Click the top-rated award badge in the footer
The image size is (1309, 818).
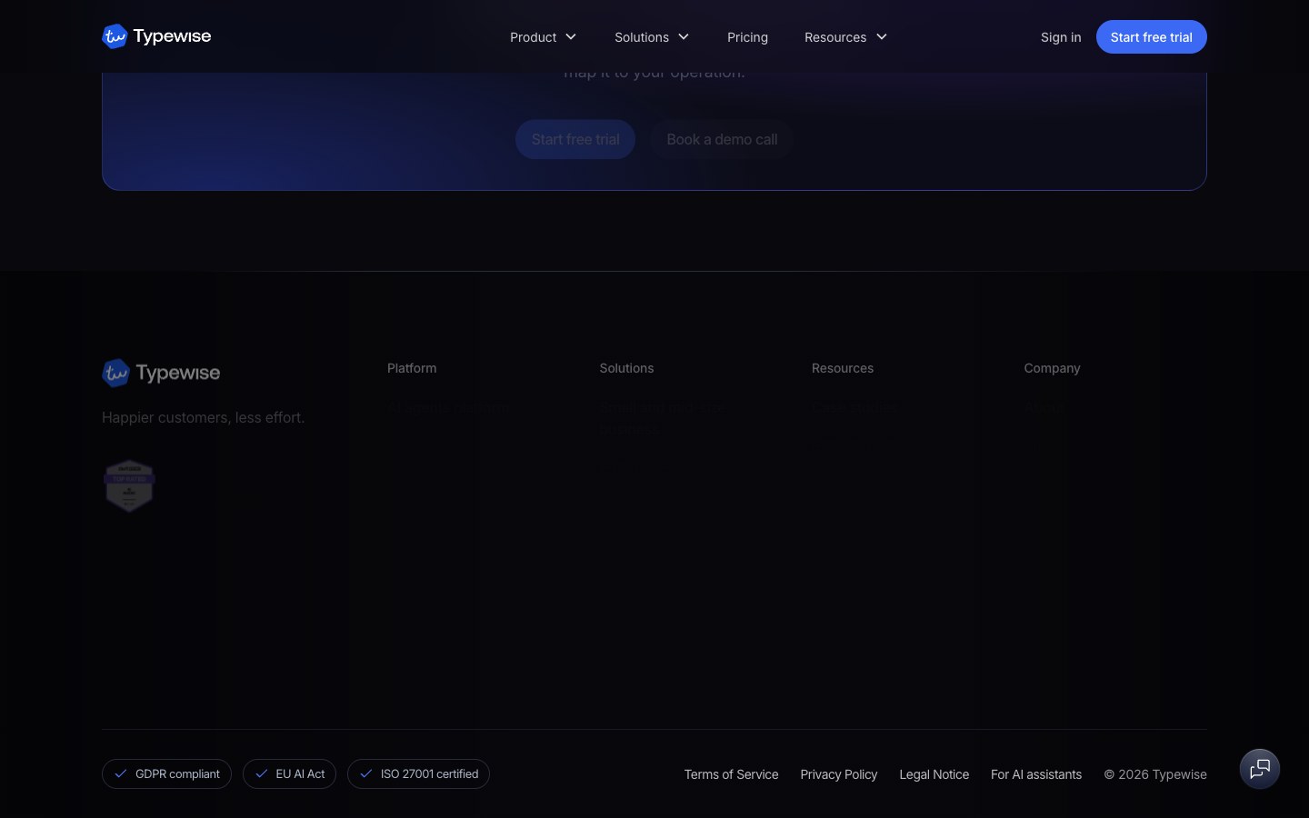pyautogui.click(x=129, y=485)
